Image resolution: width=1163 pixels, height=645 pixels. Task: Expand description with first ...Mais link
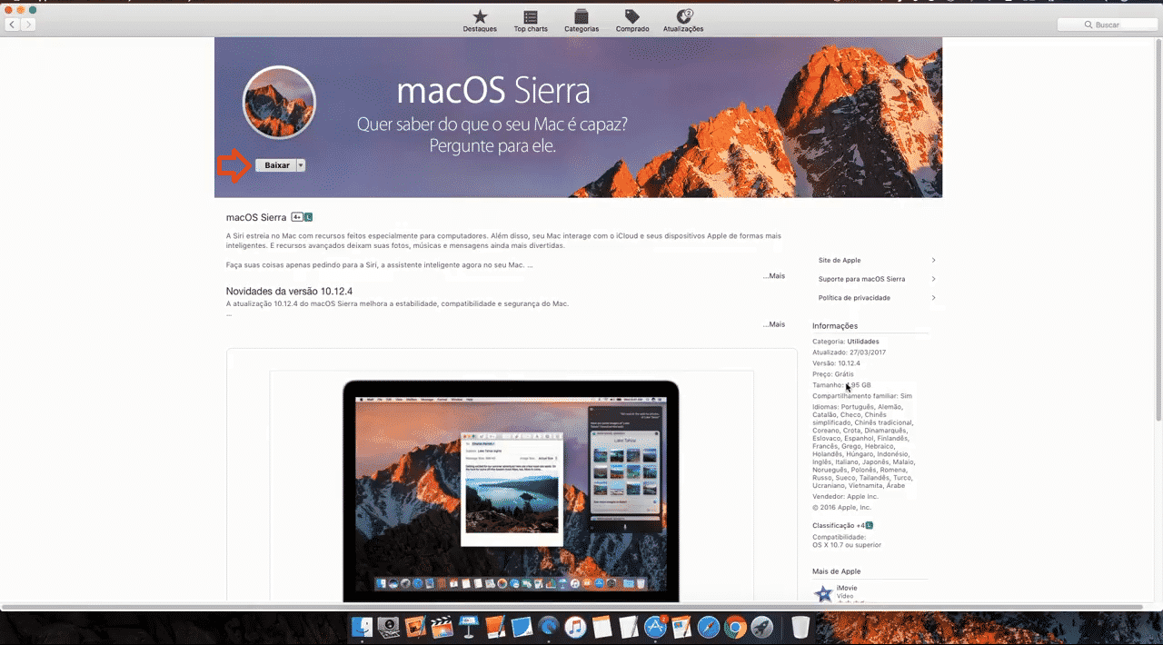click(x=774, y=275)
